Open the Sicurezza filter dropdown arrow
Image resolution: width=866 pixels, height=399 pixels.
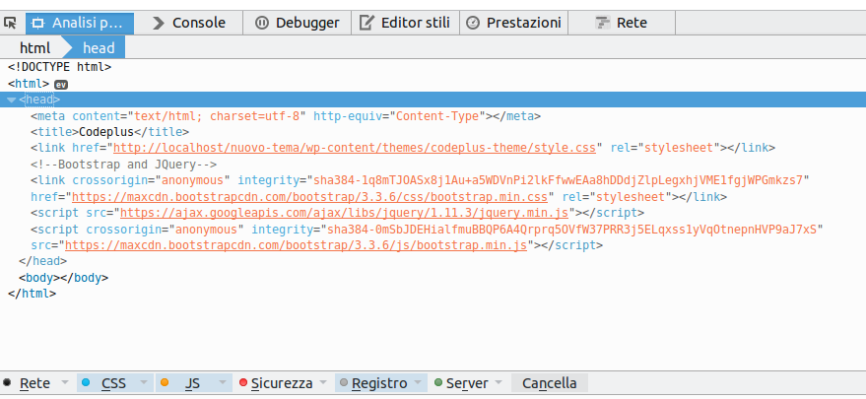click(323, 382)
